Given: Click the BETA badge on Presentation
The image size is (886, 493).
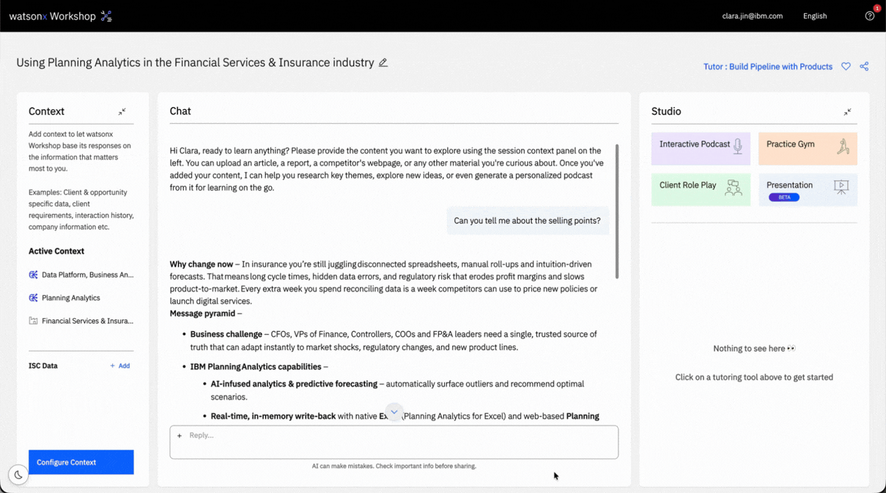Looking at the screenshot, I should click(x=783, y=198).
